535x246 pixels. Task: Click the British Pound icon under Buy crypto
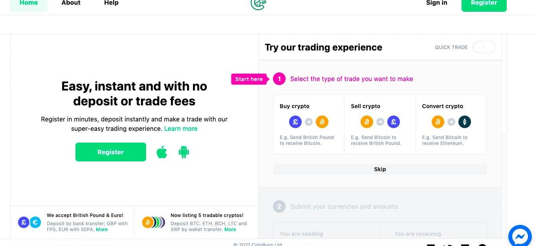click(295, 122)
